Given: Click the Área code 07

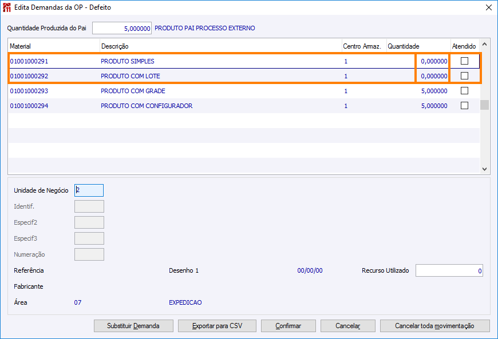Looking at the screenshot, I should [78, 302].
